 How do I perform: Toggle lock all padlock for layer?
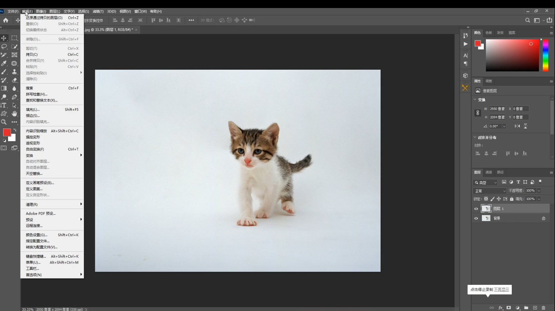512,199
